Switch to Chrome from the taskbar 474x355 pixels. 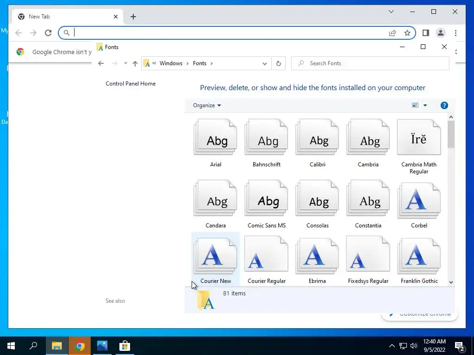tap(80, 346)
